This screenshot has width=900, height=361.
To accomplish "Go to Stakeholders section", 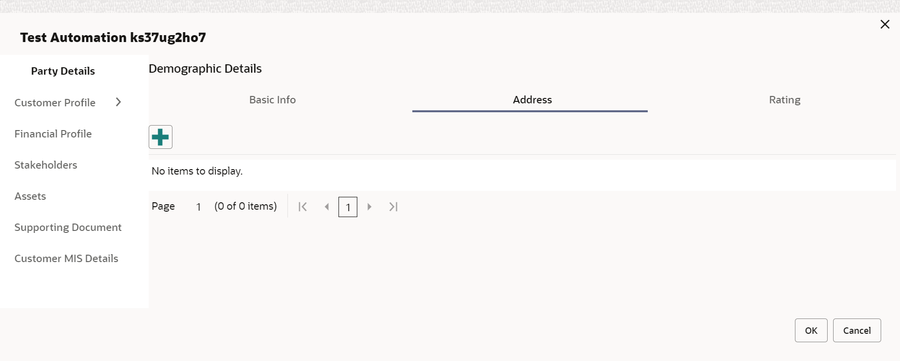I will pos(46,165).
